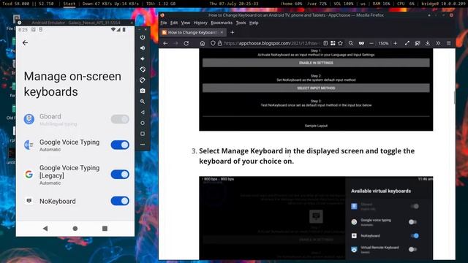
Task: Reload the page in Firefox
Action: pyautogui.click(x=186, y=43)
